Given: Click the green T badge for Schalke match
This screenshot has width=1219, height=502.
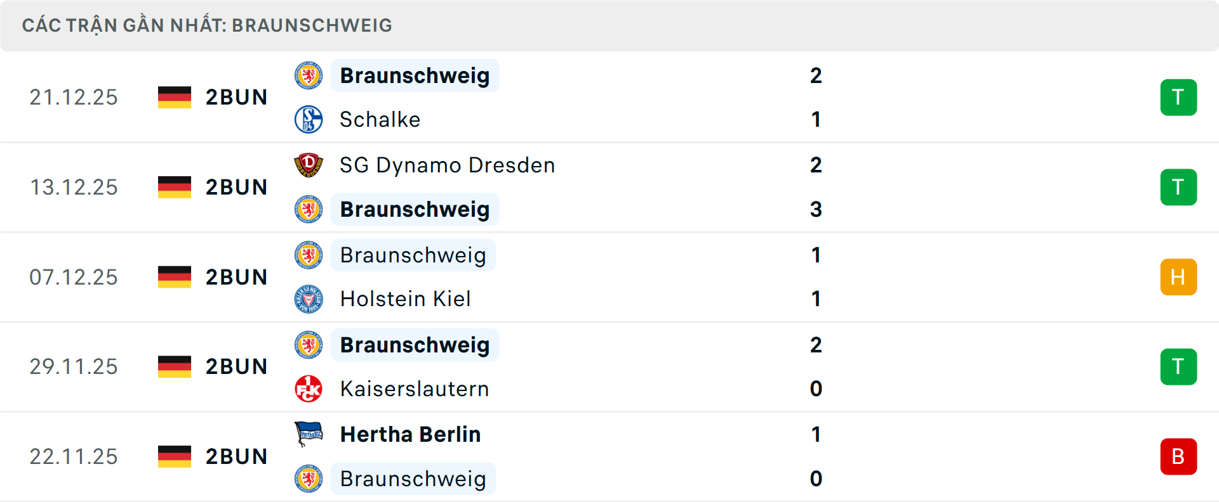Looking at the screenshot, I should point(1178,98).
